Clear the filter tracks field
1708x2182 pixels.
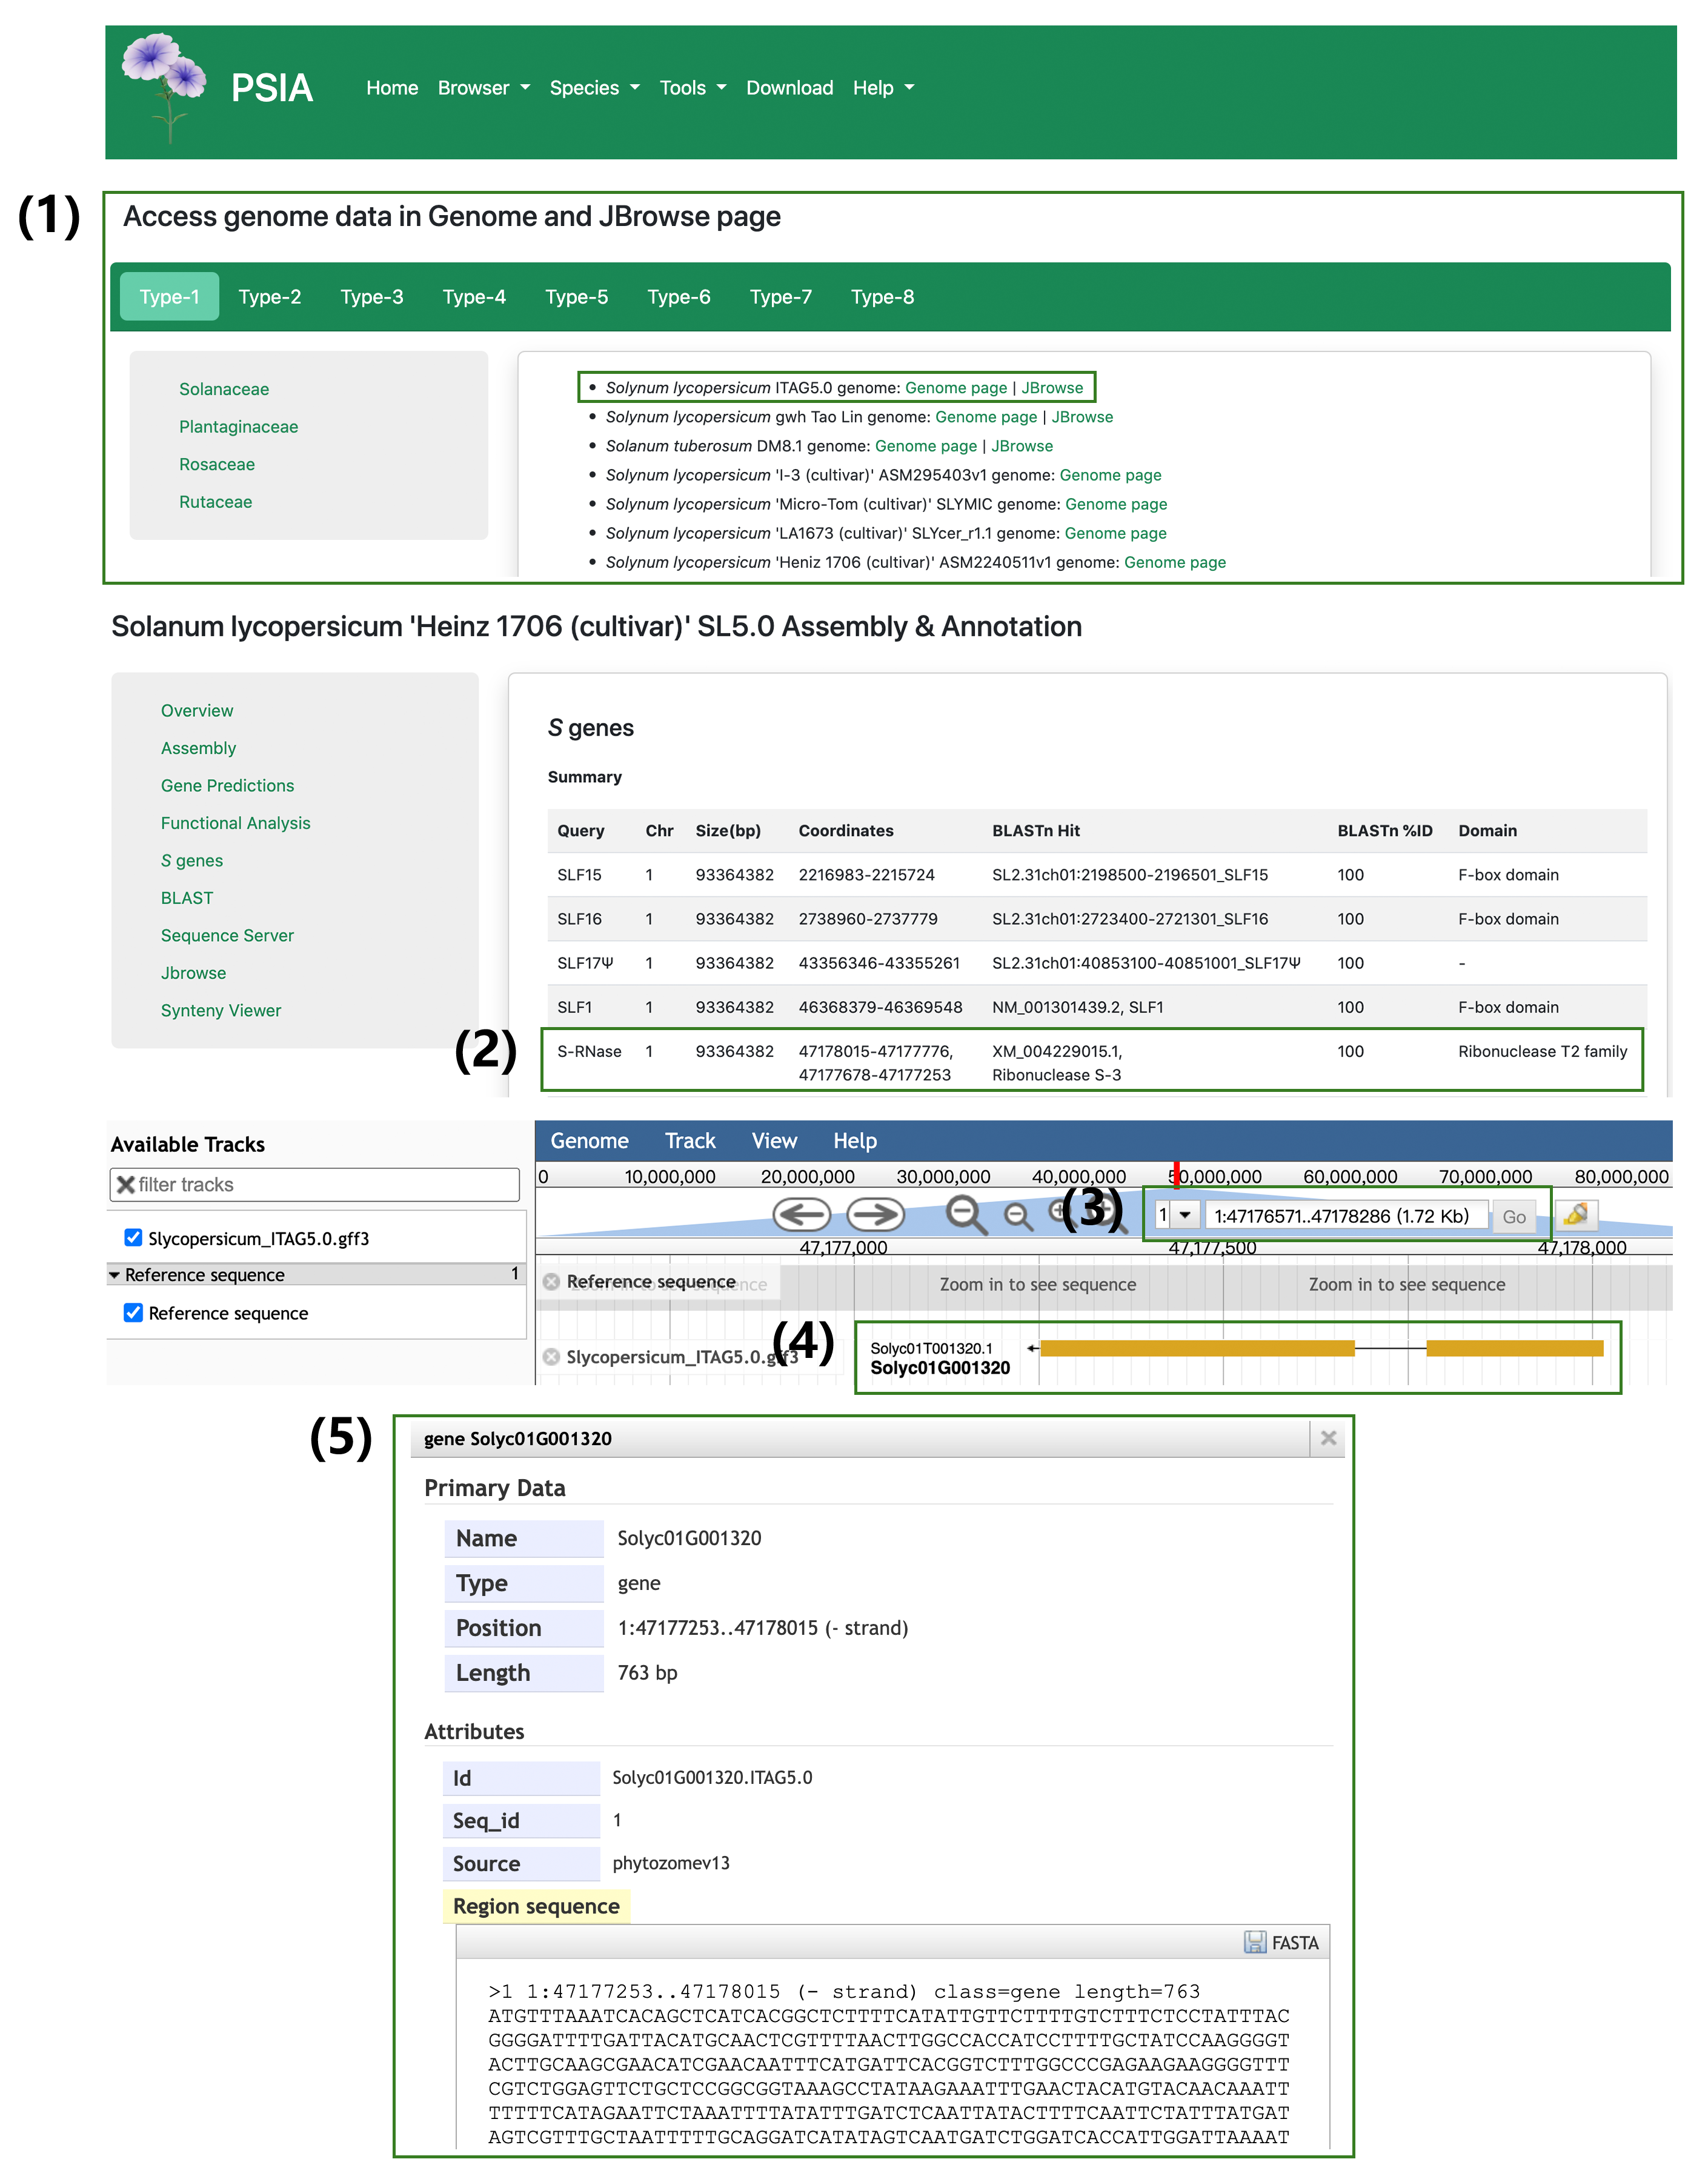pos(126,1184)
